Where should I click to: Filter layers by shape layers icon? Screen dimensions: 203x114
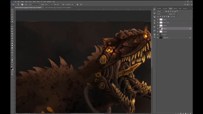173,11
